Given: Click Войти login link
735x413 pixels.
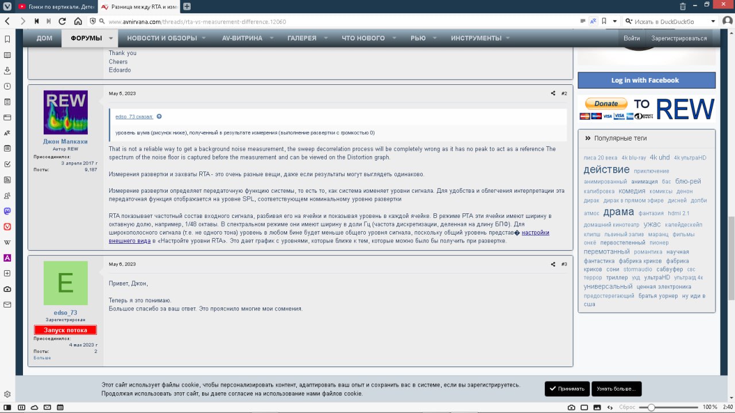Looking at the screenshot, I should point(632,38).
